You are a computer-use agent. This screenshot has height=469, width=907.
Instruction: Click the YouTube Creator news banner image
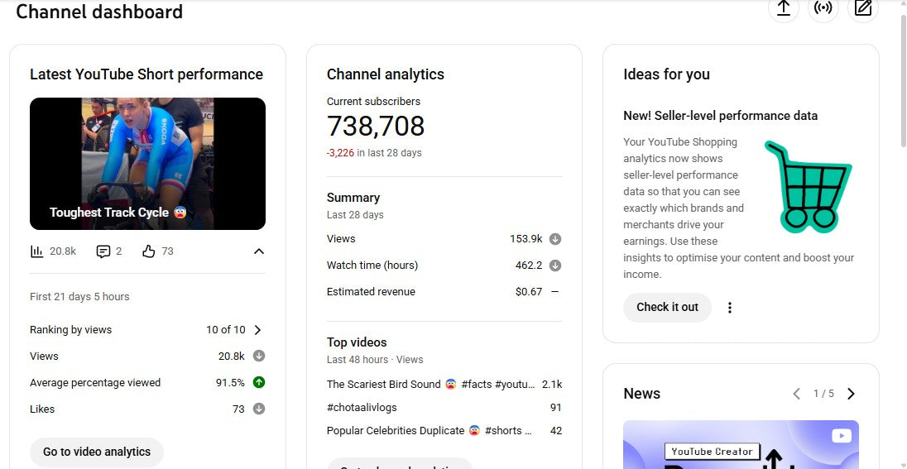click(x=740, y=444)
